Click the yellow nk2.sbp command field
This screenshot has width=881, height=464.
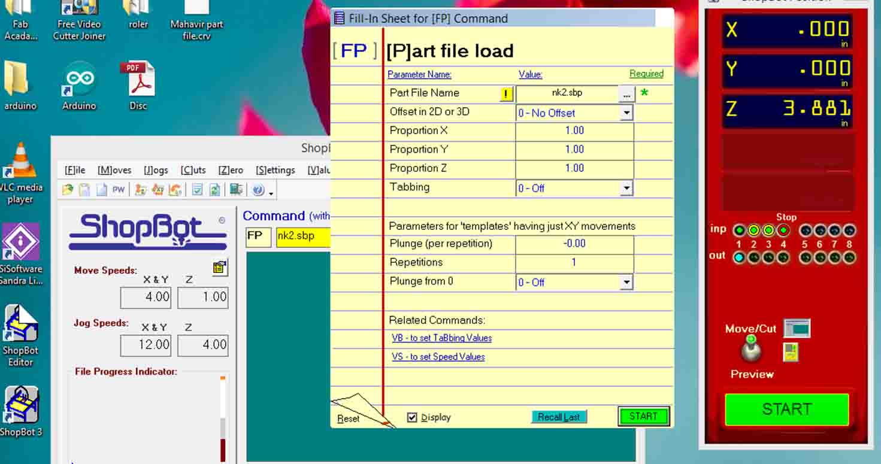coord(303,236)
